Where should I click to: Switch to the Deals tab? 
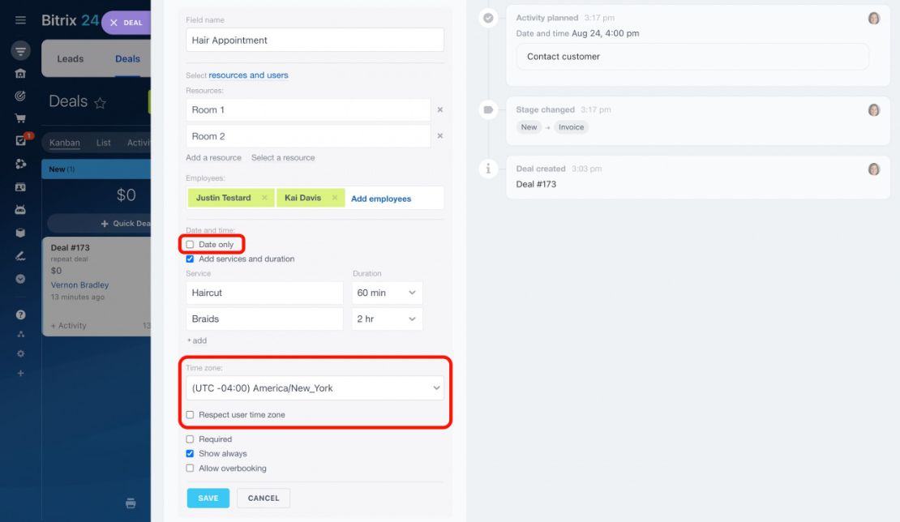pos(127,58)
